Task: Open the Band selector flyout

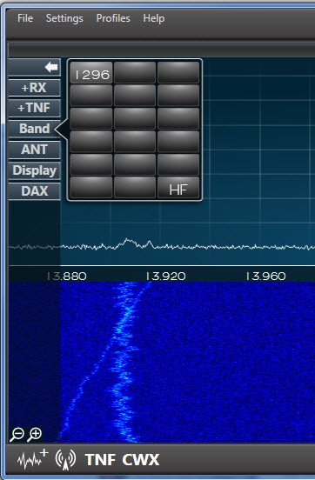Action: [34, 129]
